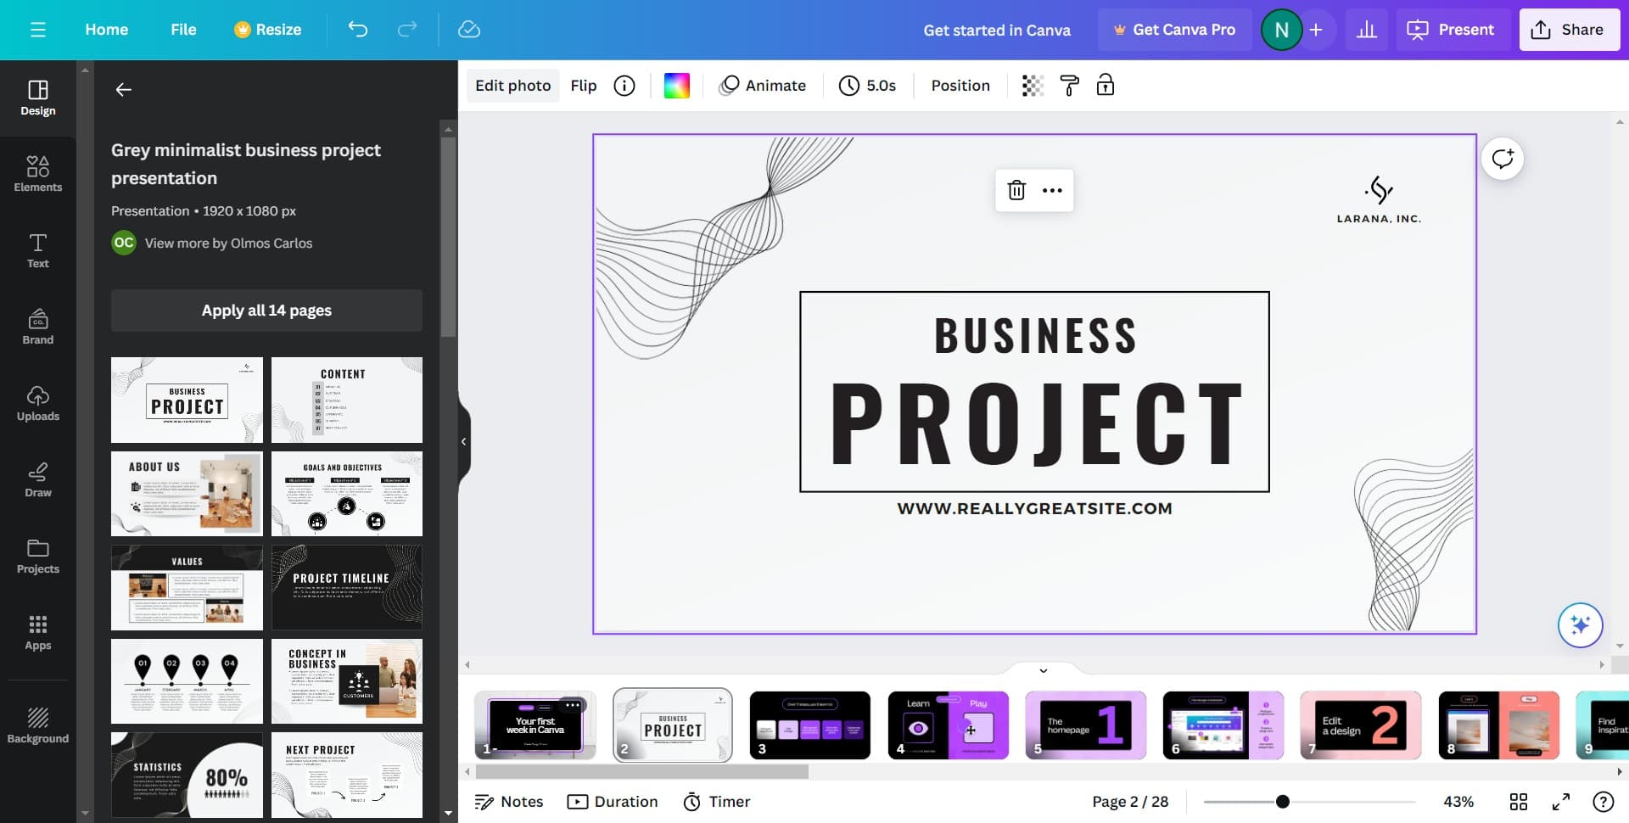This screenshot has height=823, width=1629.
Task: Open the File menu
Action: (x=183, y=30)
